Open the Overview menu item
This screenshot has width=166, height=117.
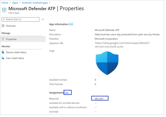(11, 26)
